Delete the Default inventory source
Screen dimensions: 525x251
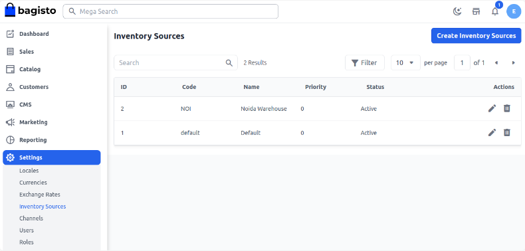tap(507, 133)
